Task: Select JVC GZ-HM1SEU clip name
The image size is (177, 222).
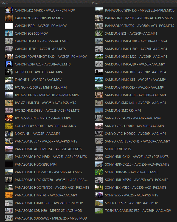Action: click(46, 103)
